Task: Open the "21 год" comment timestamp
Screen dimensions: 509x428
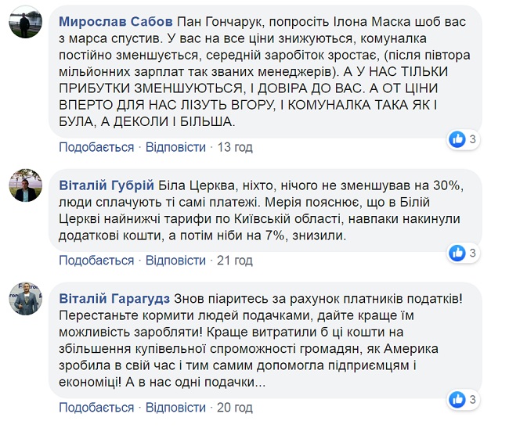Action: [x=234, y=260]
